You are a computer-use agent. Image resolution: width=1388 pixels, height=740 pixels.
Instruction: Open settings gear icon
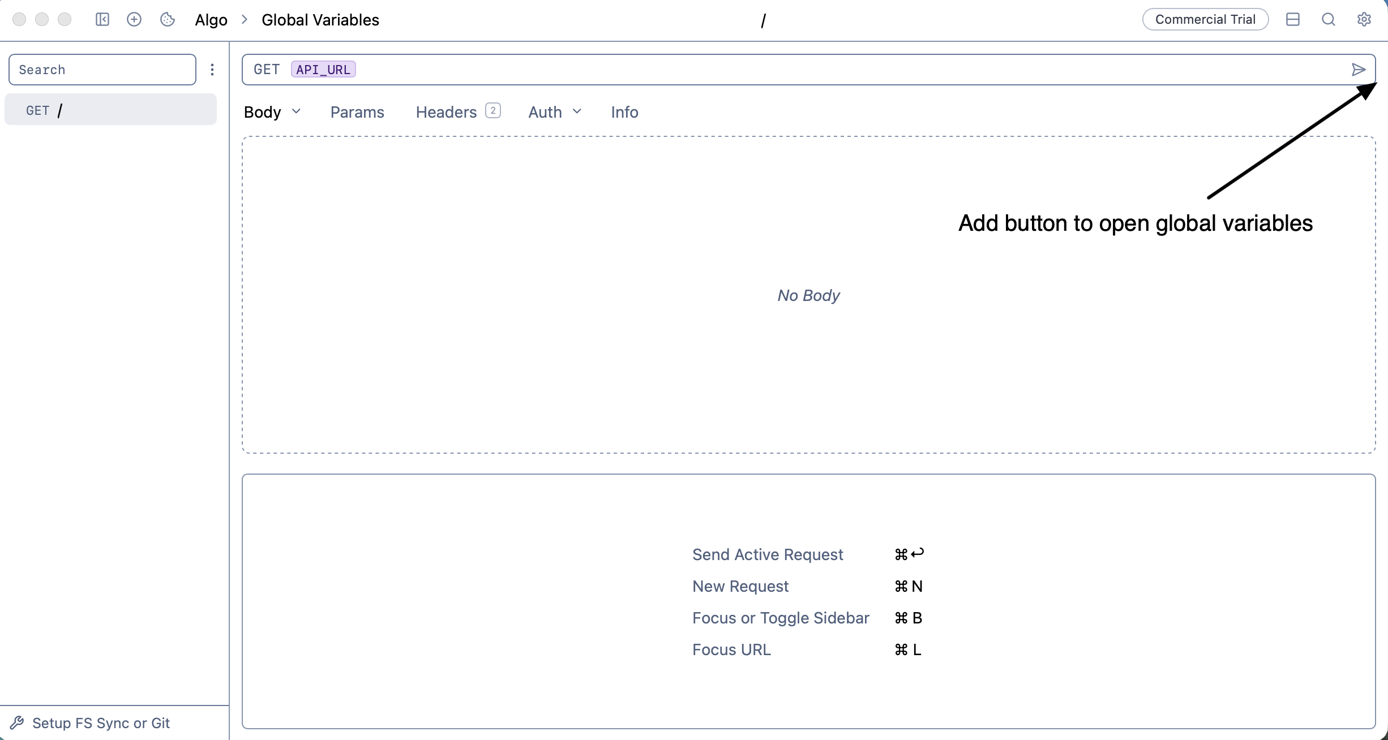click(x=1364, y=20)
